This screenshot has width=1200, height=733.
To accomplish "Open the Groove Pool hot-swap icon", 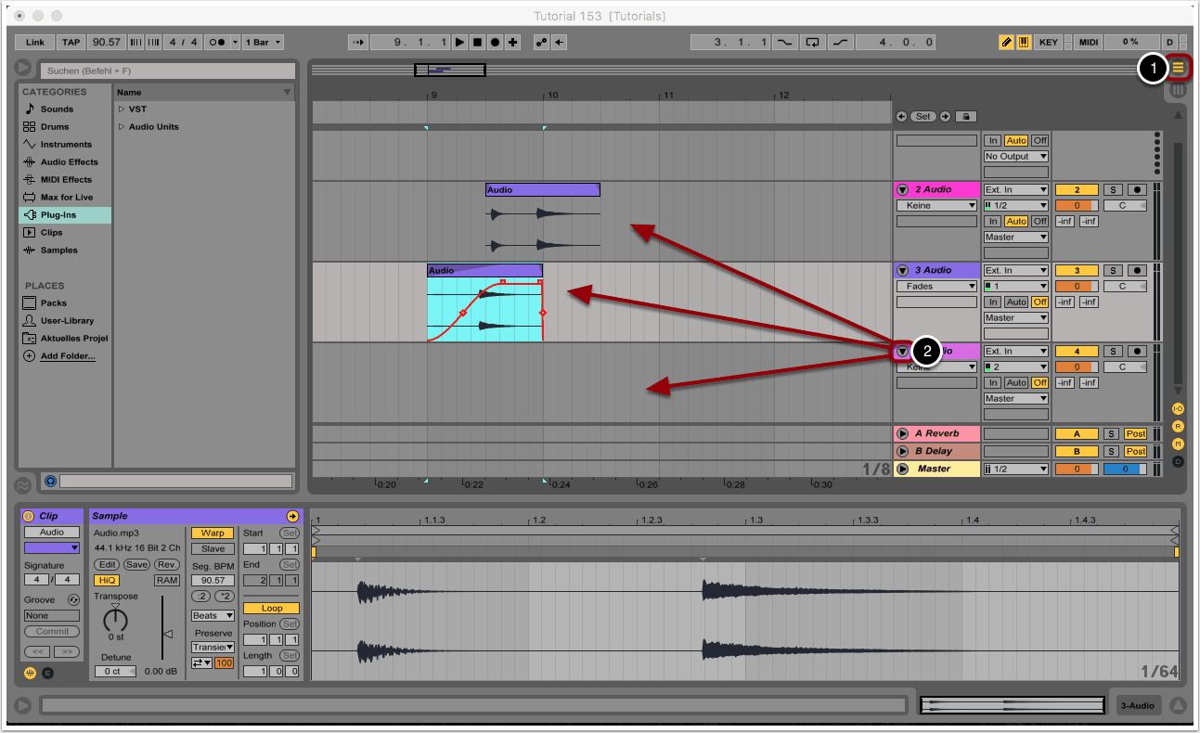I will [73, 599].
